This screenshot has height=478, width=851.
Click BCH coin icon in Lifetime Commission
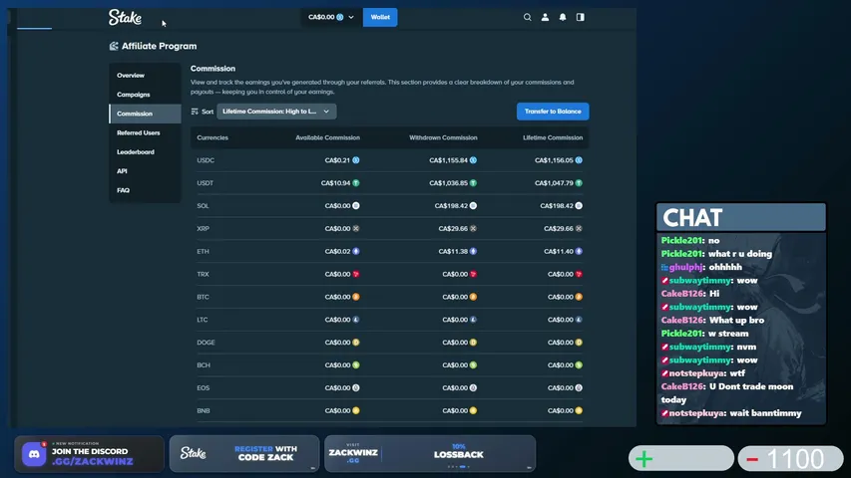tap(579, 365)
